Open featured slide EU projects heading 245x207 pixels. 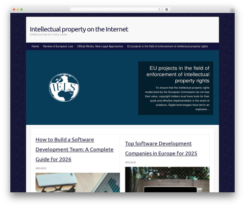(178, 74)
